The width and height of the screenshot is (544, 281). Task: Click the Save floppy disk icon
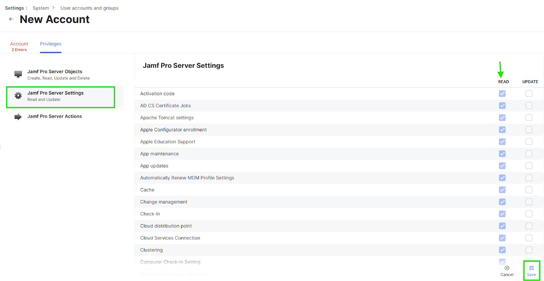pyautogui.click(x=531, y=268)
